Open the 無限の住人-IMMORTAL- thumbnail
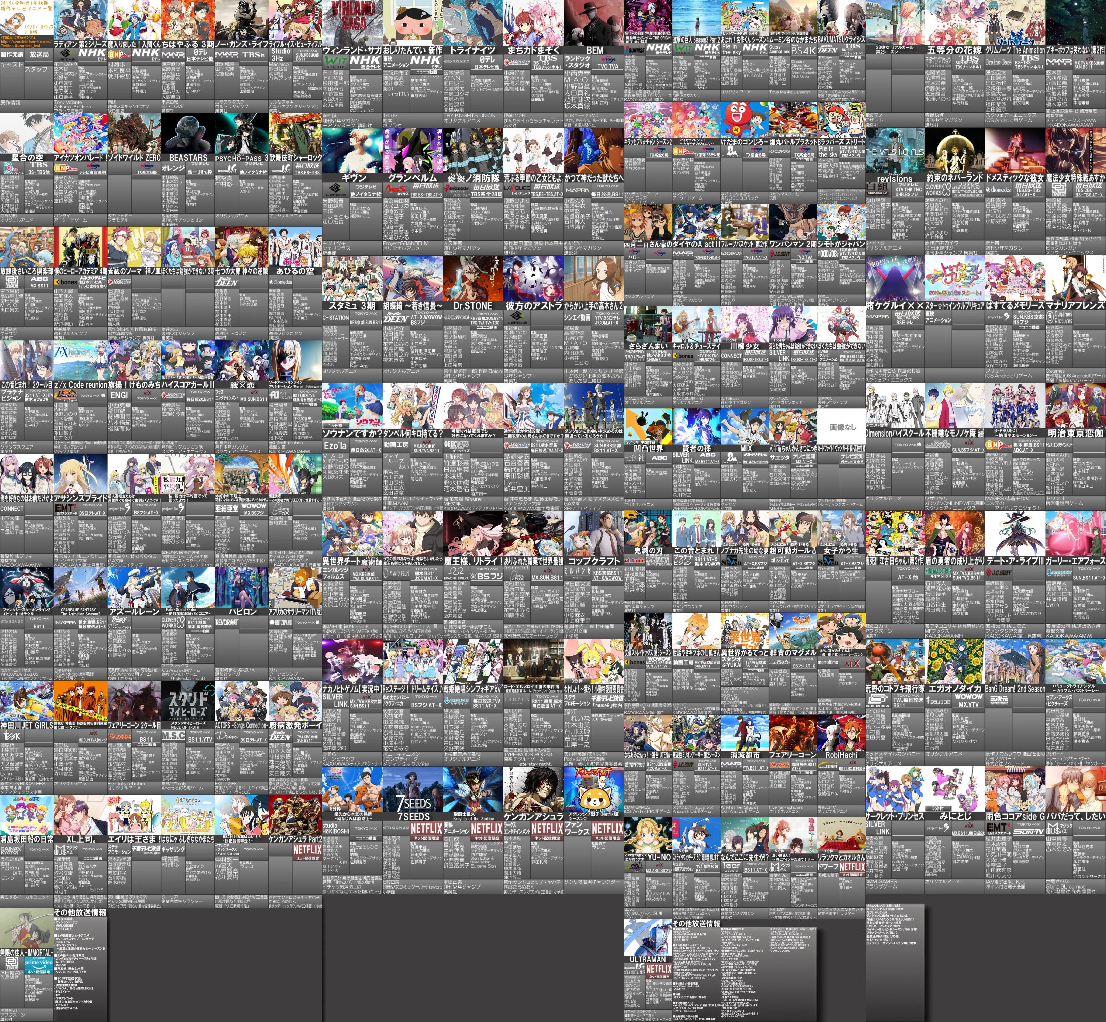Screen dimensions: 1106x1022 point(27,928)
